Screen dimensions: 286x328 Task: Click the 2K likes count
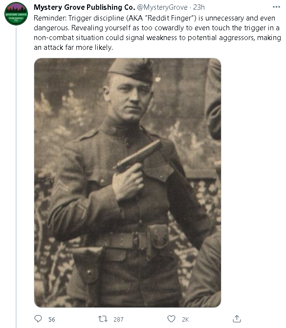tap(185, 319)
